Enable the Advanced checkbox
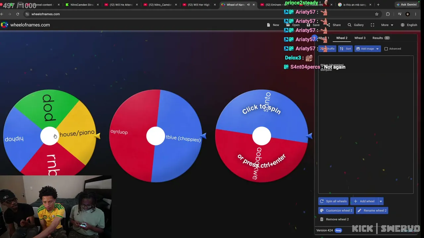The width and height of the screenshot is (424, 238). pyautogui.click(x=386, y=49)
